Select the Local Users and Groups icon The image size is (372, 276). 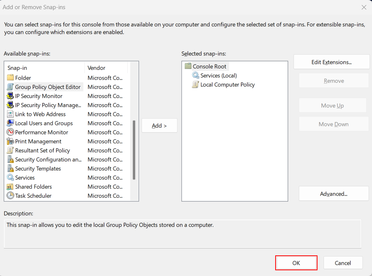(10, 123)
